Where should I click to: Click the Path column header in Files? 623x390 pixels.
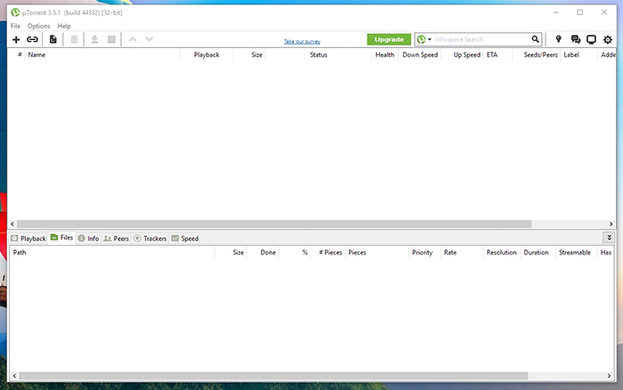coord(112,253)
